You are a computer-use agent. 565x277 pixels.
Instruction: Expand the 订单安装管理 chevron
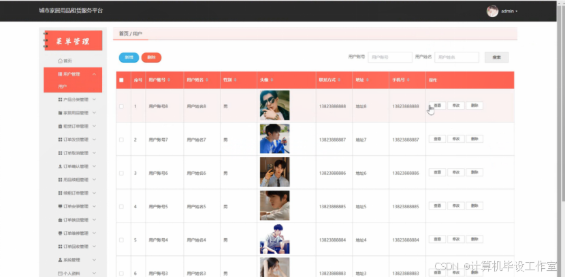pos(94,206)
